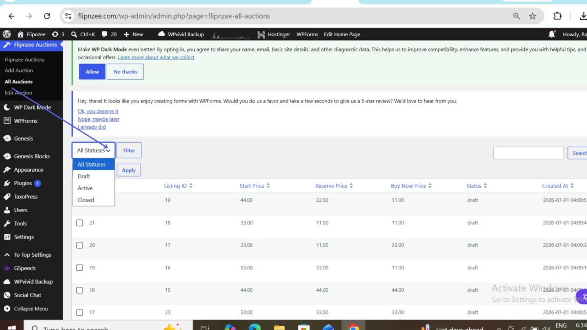Bookmark this page with the star icon
The height and width of the screenshot is (330, 587).
click(x=533, y=16)
